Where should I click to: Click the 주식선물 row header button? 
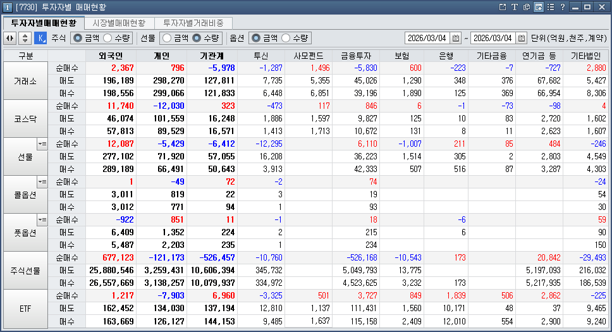pyautogui.click(x=26, y=271)
